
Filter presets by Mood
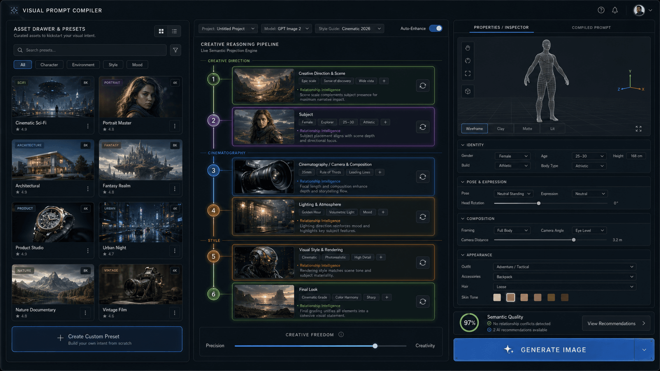tap(137, 65)
